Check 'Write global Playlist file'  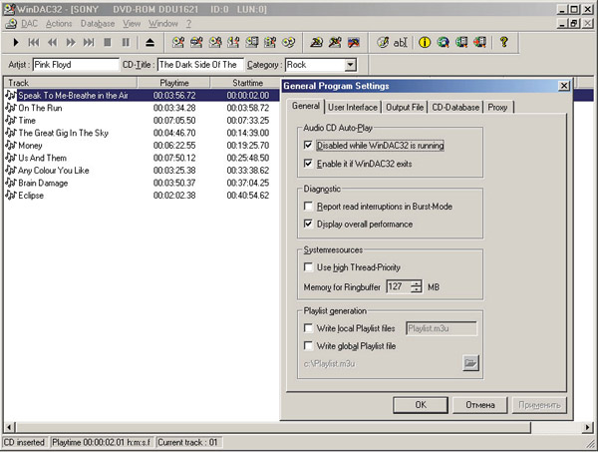(x=308, y=345)
